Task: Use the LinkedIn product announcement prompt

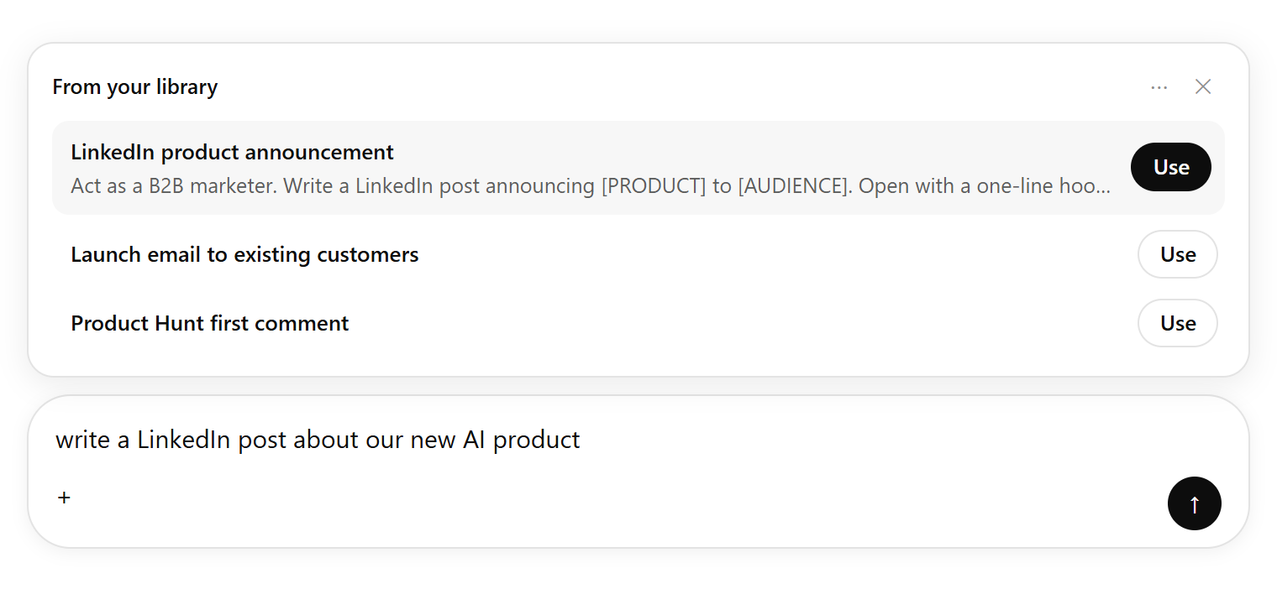Action: pyautogui.click(x=1171, y=167)
